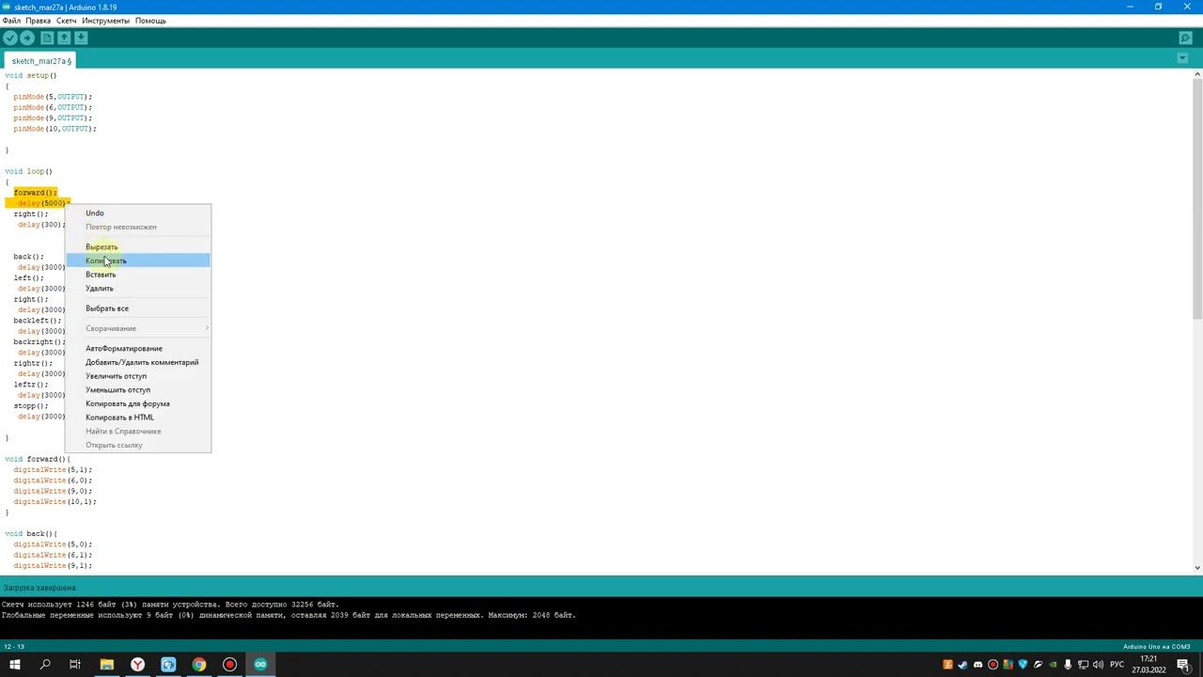The image size is (1203, 677).
Task: Select Копировать для форума menu entry
Action: pos(138,403)
